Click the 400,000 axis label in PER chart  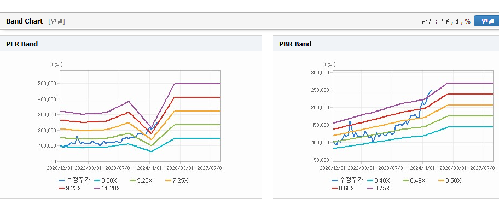click(x=47, y=99)
